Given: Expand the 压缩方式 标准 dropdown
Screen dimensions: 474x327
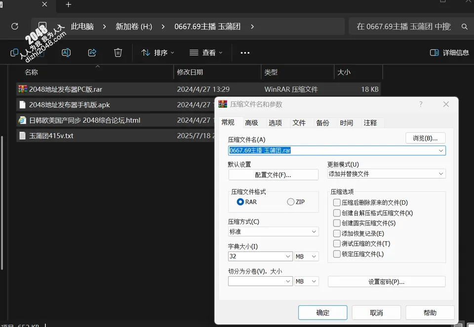Looking at the screenshot, I should (273, 232).
